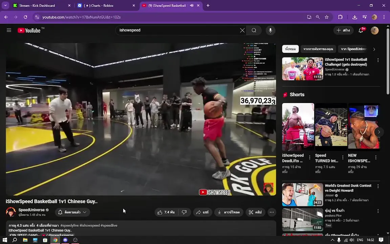Like the video with thumbs up
The width and height of the screenshot is (390, 244).
point(166,212)
